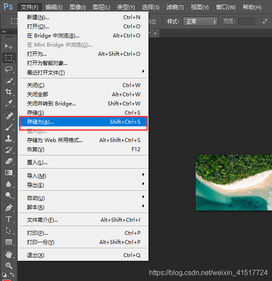Open the 帮助(H) menu
The image size is (272, 281).
(252, 7)
